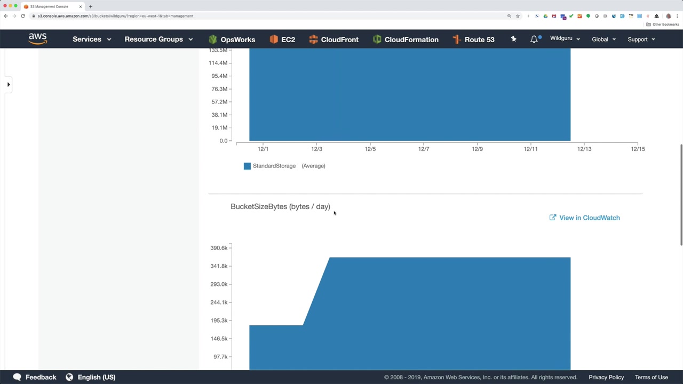Open the Services dropdown menu

(x=92, y=39)
